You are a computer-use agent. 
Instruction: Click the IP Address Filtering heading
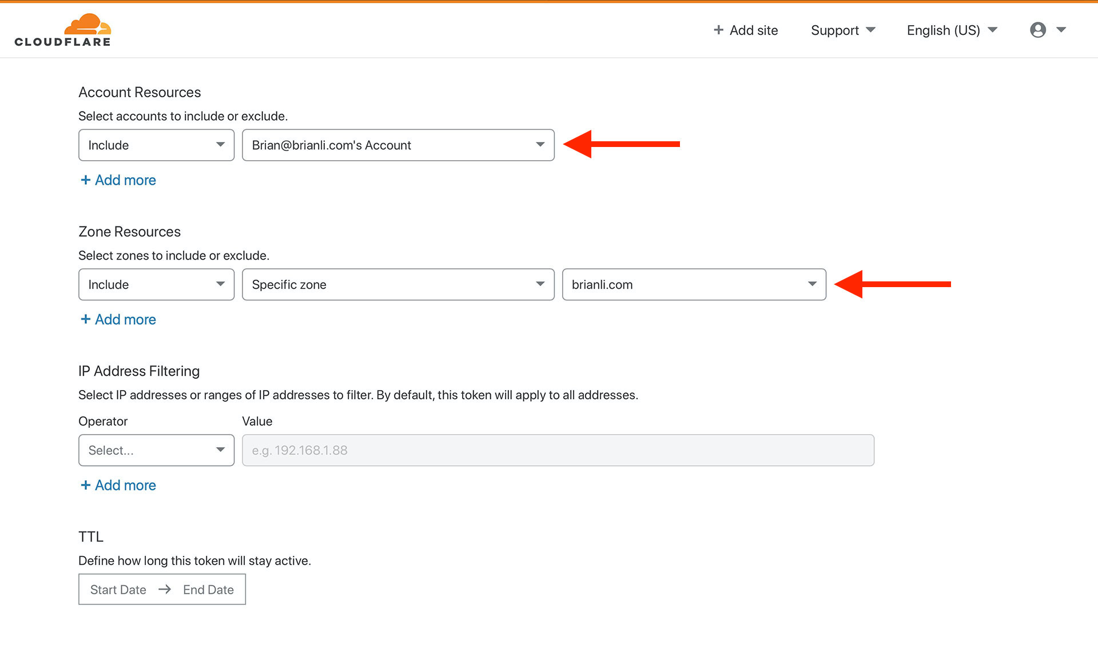click(139, 371)
